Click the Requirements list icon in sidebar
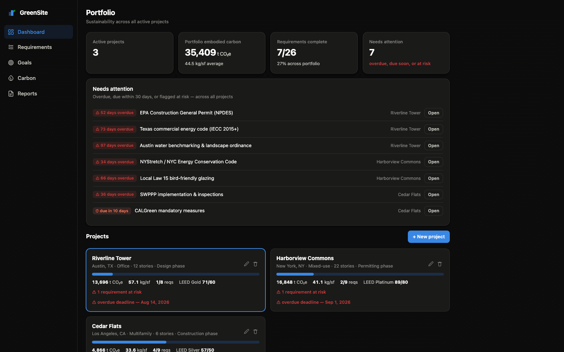Image resolution: width=564 pixels, height=352 pixels. [x=11, y=47]
